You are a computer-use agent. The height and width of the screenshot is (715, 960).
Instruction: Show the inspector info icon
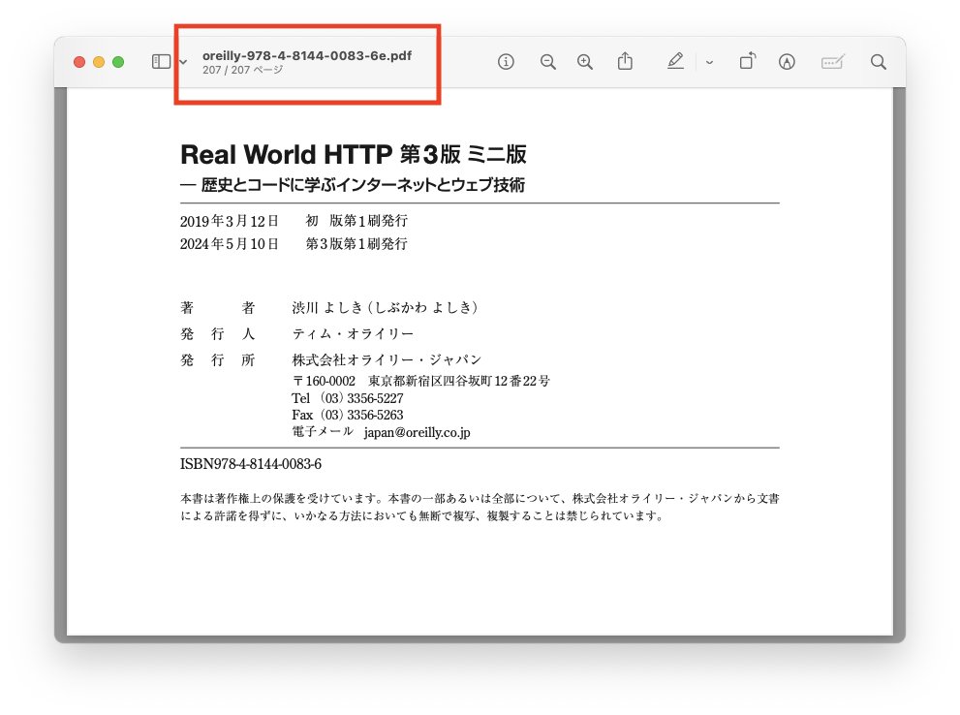click(x=506, y=62)
